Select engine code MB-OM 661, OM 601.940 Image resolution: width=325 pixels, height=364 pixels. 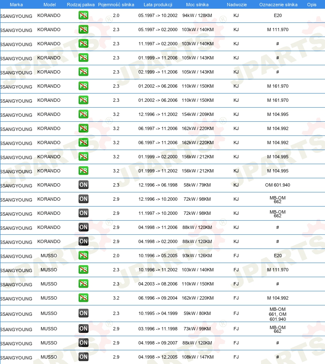click(278, 314)
